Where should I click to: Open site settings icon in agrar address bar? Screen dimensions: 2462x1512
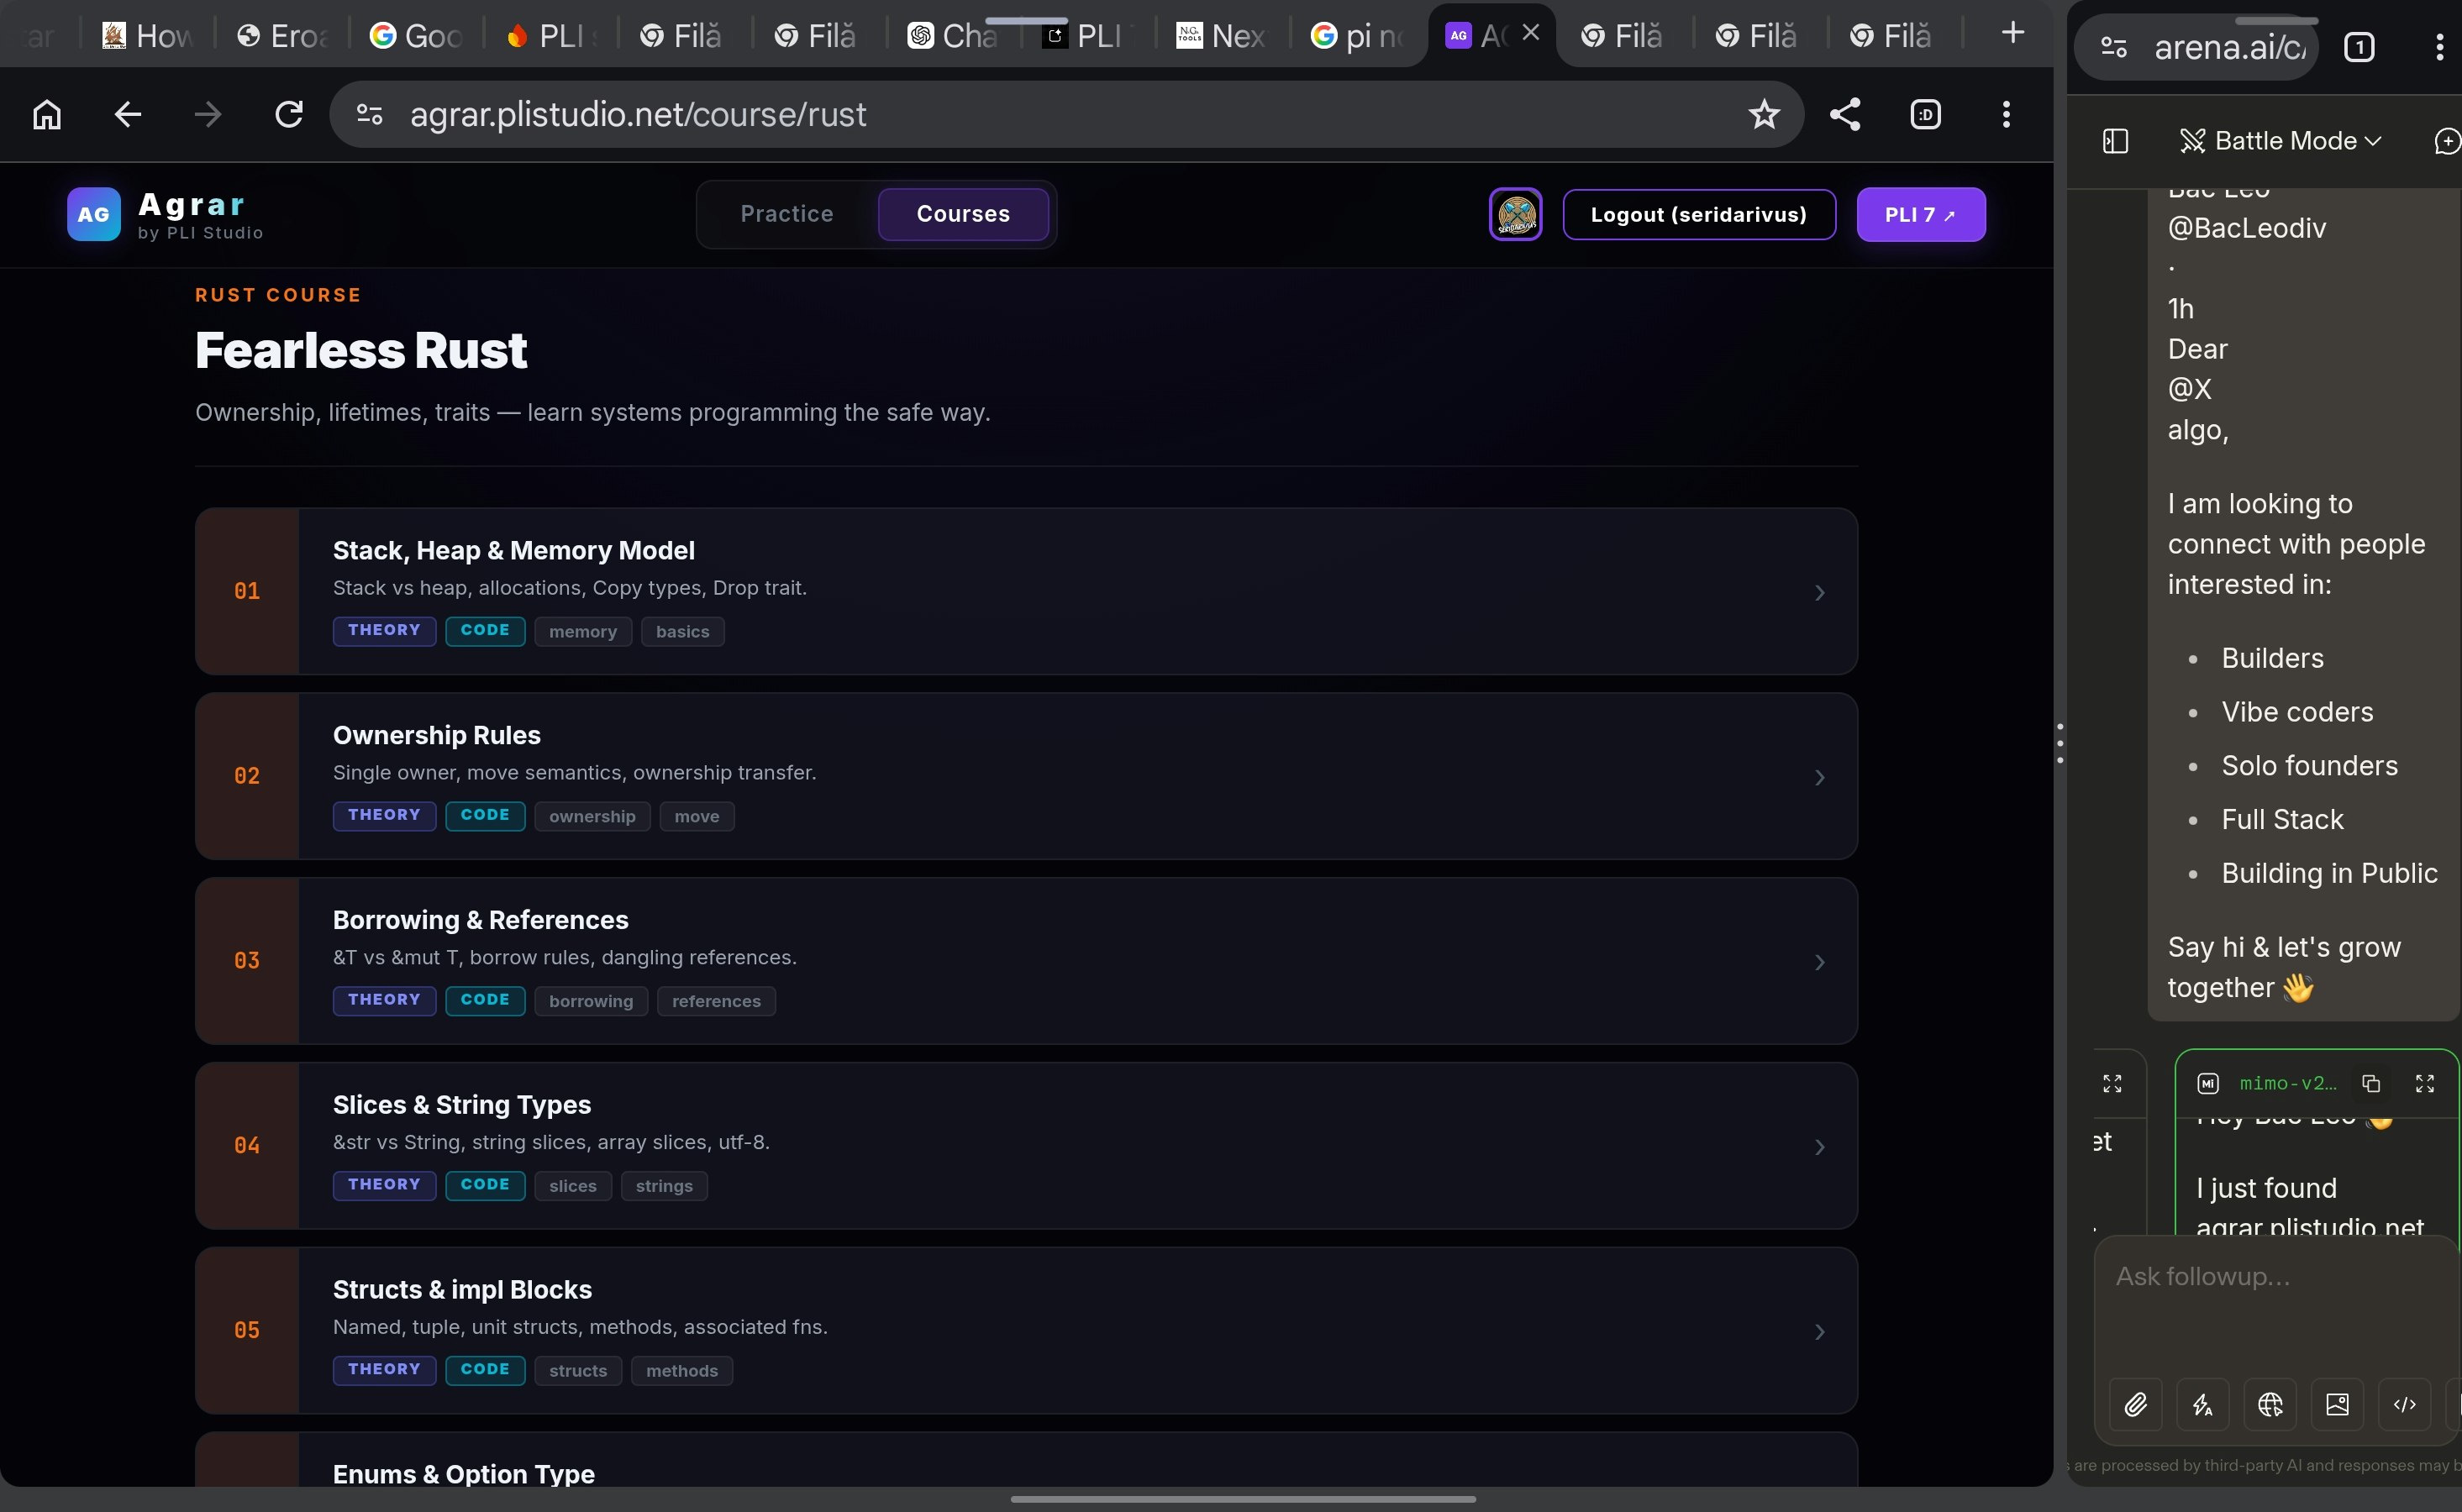pyautogui.click(x=369, y=114)
